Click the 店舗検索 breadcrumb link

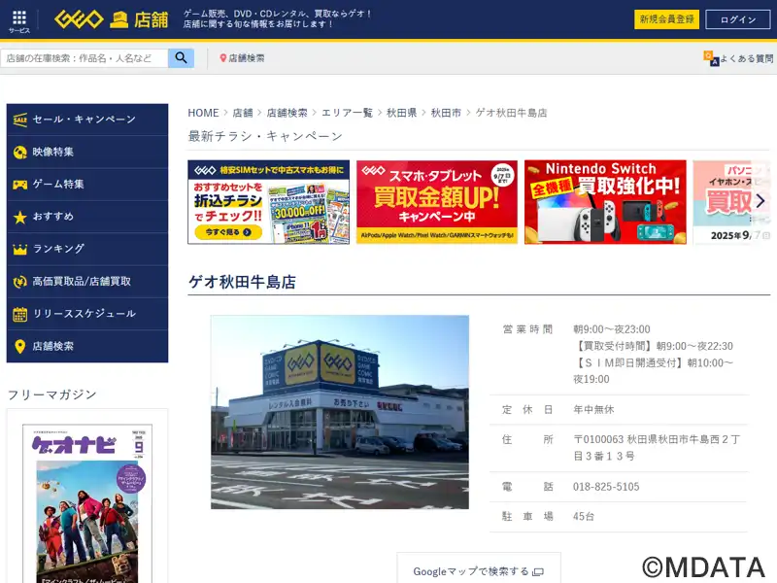[287, 113]
